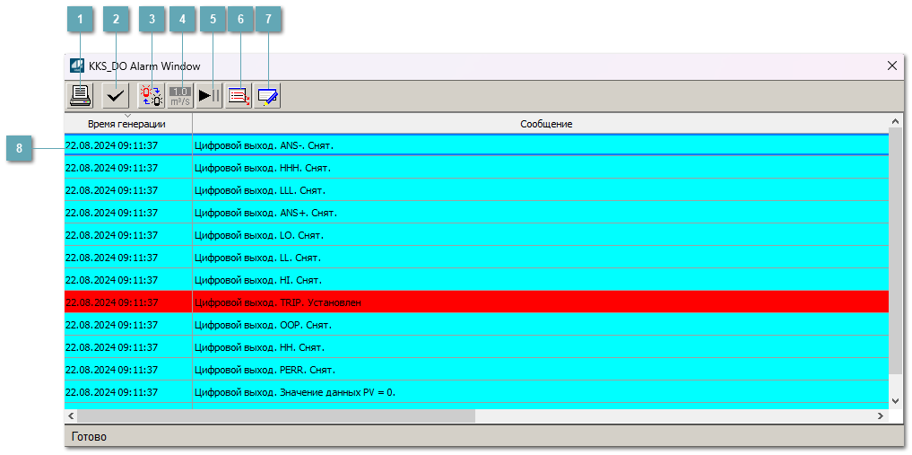Screen dimensions: 912x455
Task: Click the KKS_DO Alarm Window app icon
Action: point(77,66)
